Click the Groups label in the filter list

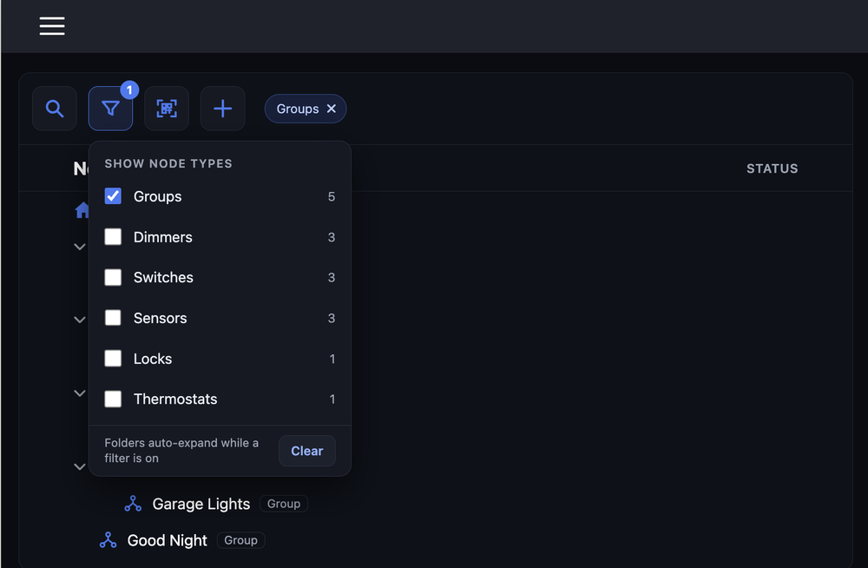[x=158, y=197]
